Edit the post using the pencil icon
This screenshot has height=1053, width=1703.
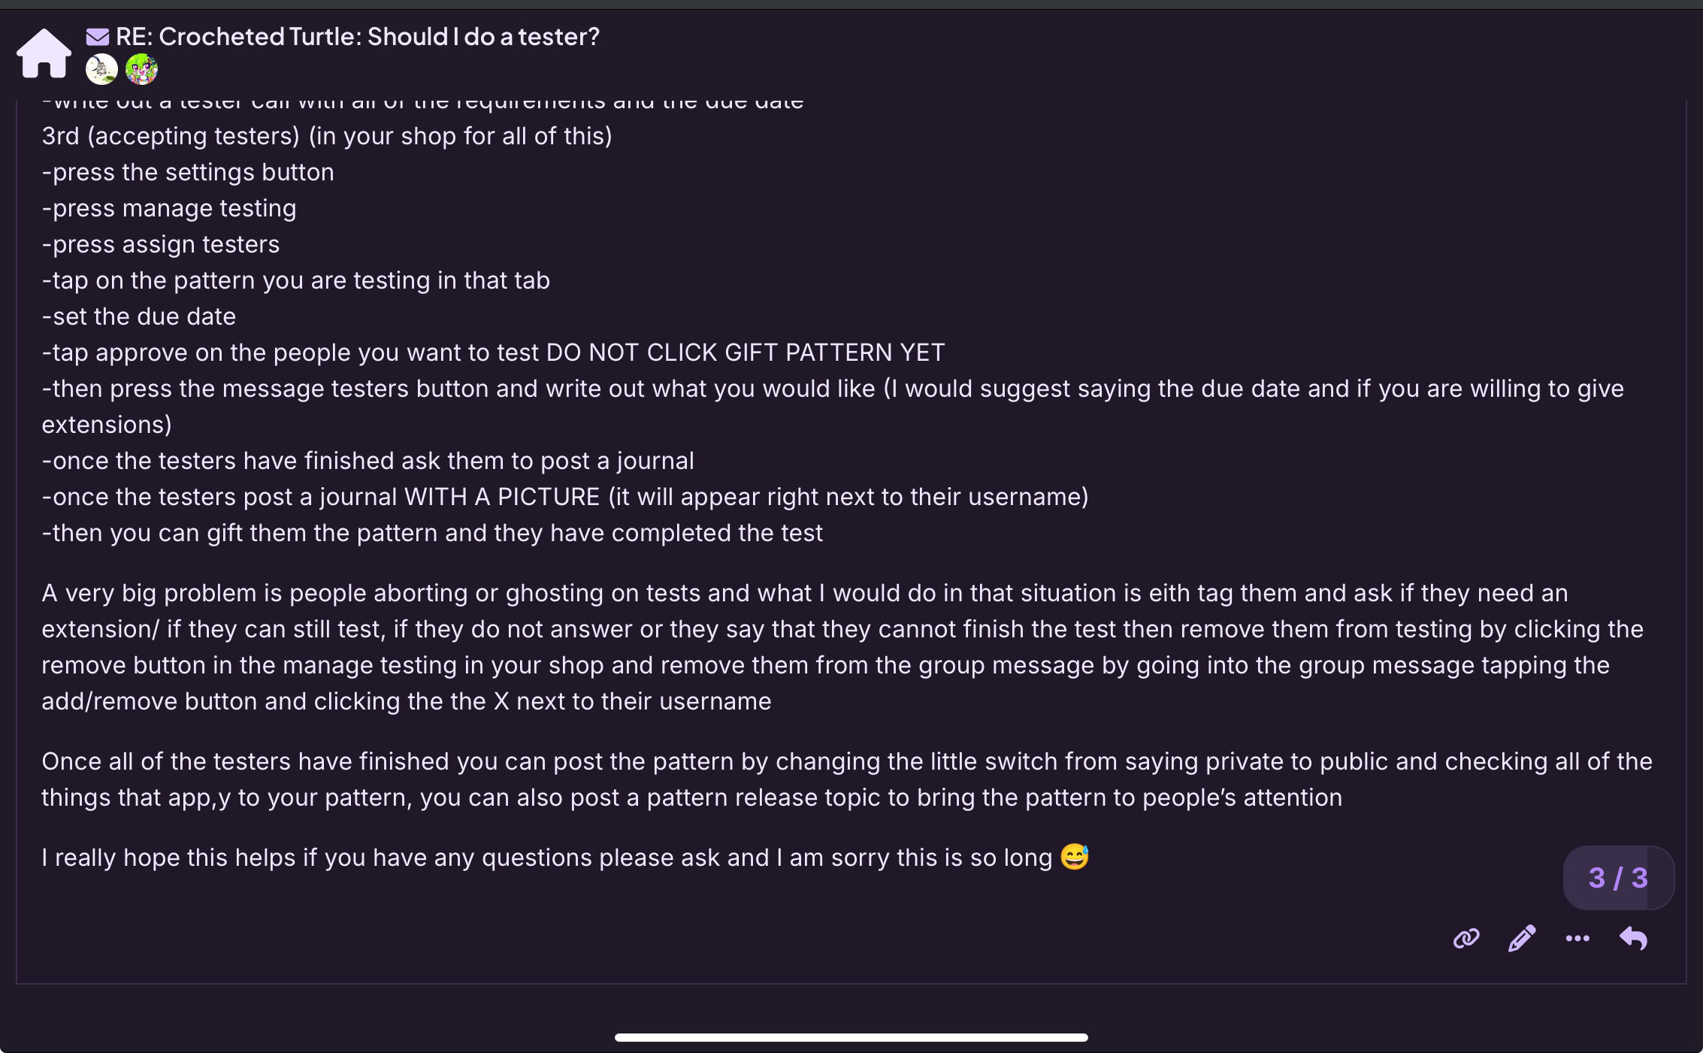tap(1522, 938)
